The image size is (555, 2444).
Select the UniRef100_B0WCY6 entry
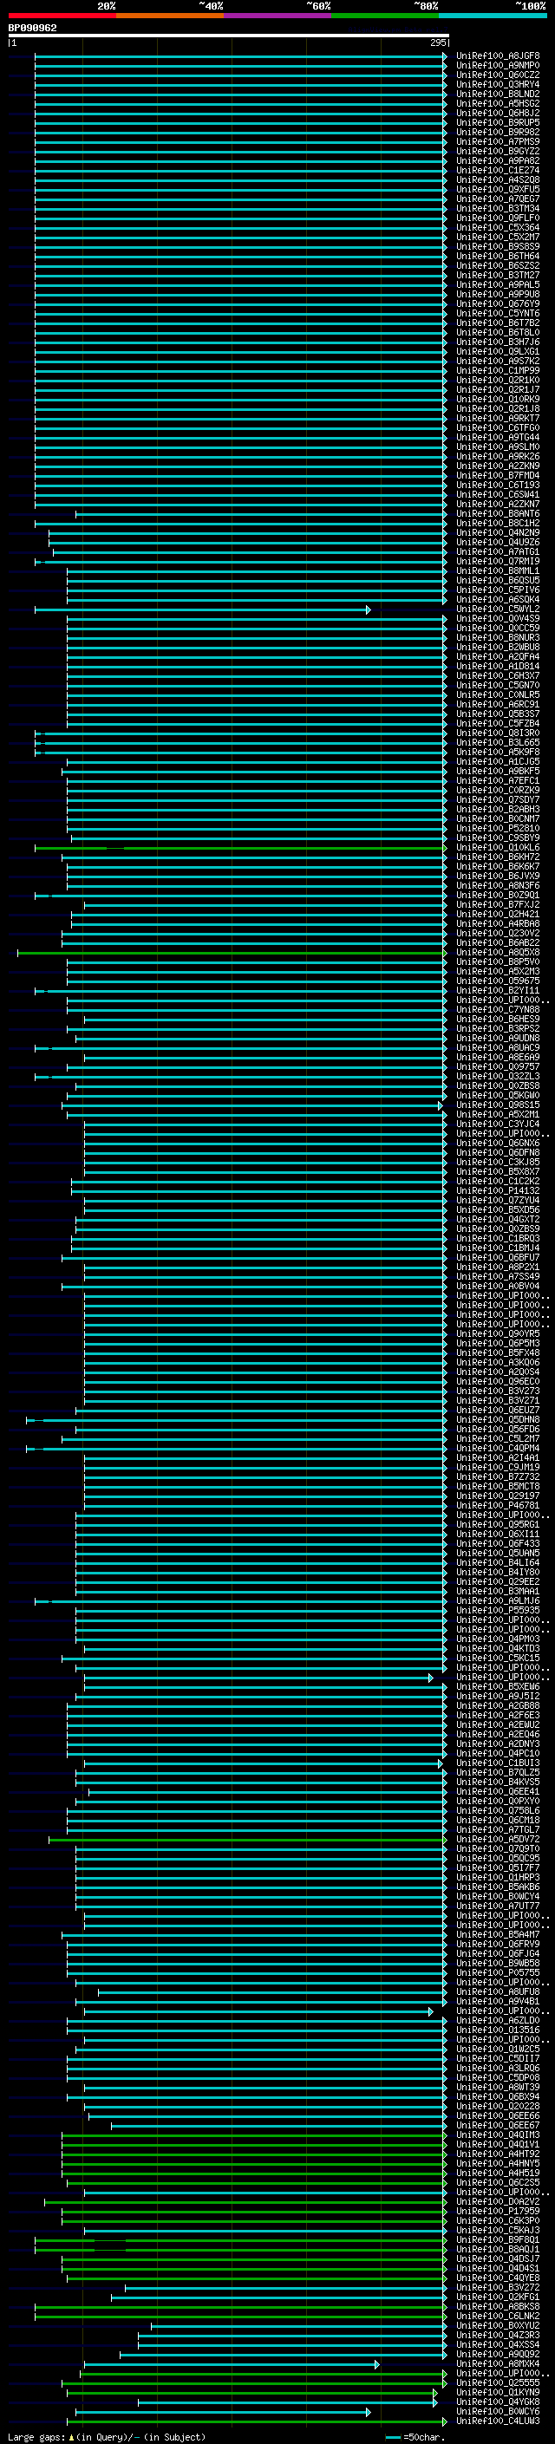tap(497, 2411)
